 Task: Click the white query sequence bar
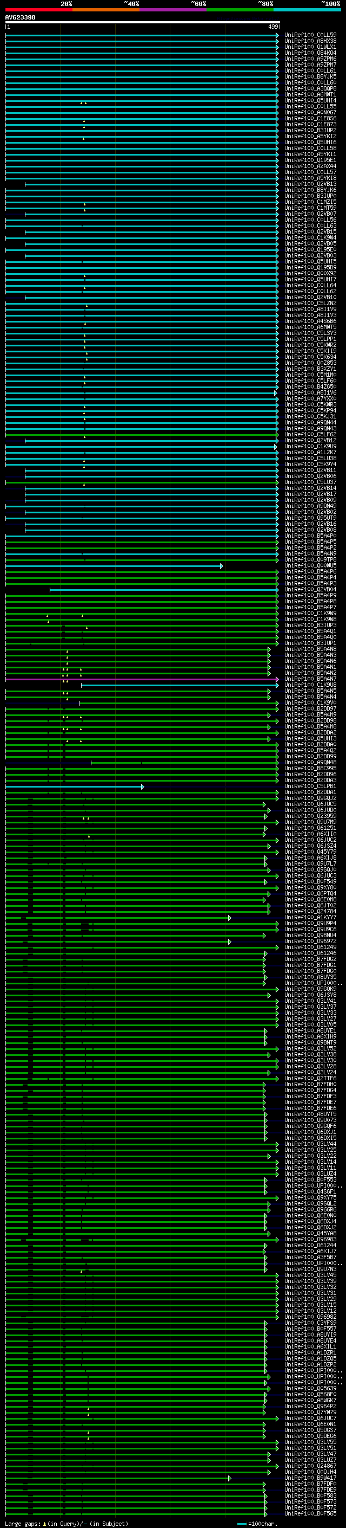(143, 23)
